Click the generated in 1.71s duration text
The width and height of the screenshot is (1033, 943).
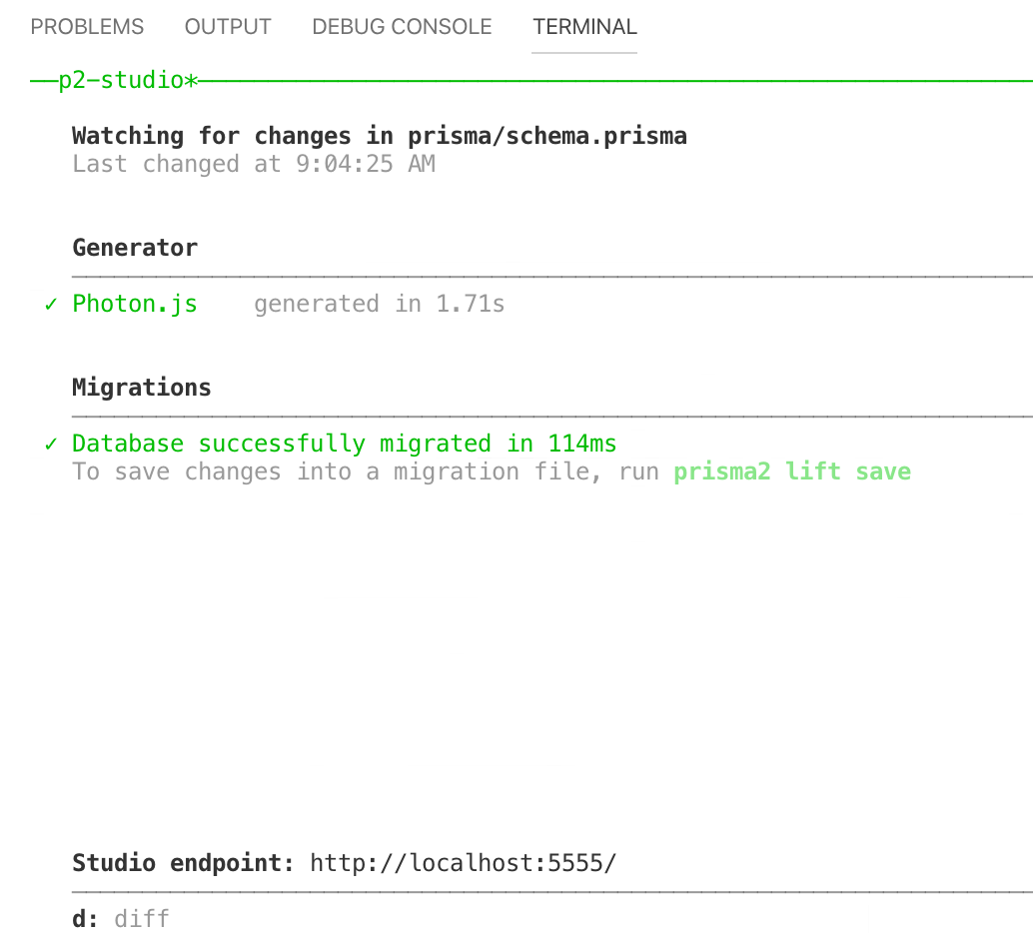[x=380, y=304]
